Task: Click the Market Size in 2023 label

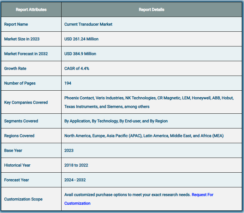Action: (22, 39)
